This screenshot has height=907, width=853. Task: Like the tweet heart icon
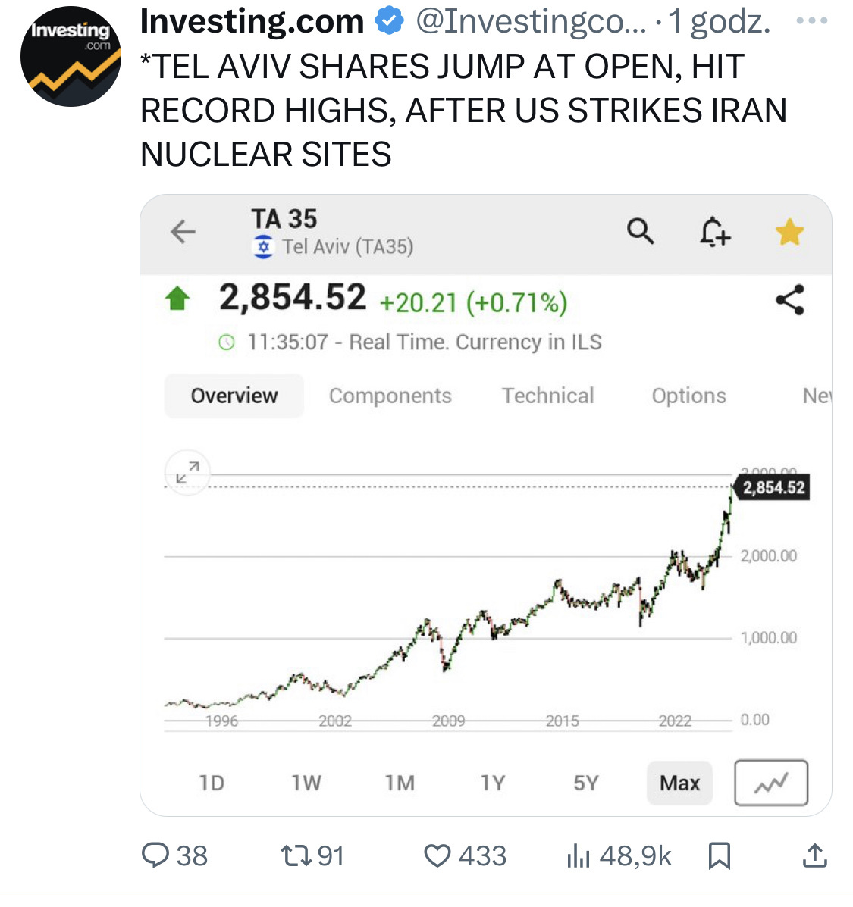(437, 855)
